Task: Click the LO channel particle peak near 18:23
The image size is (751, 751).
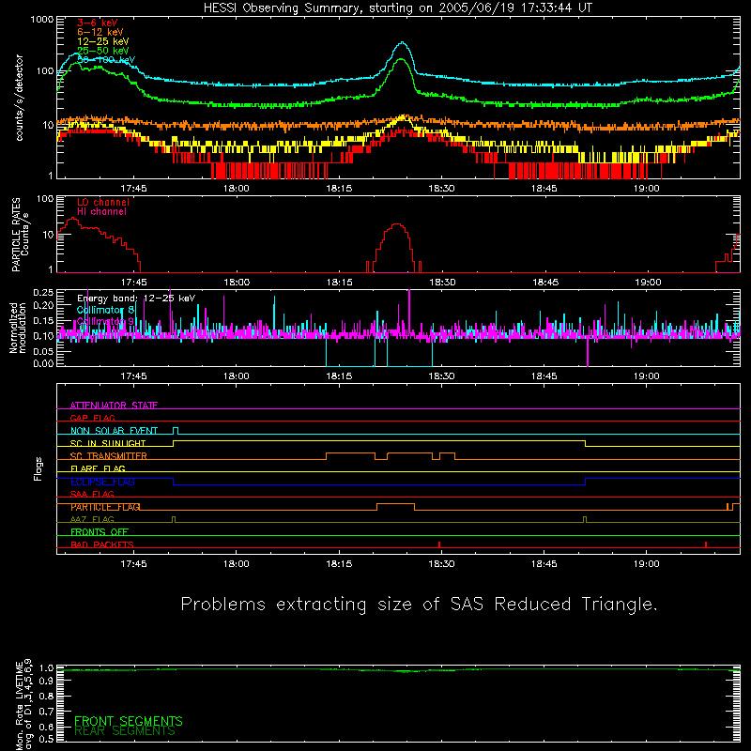Action: pos(396,225)
